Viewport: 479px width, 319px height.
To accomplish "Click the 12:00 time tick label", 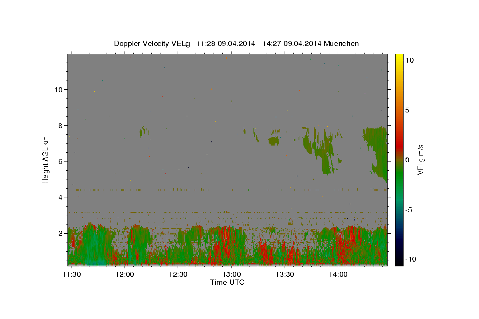I will 125,275.
